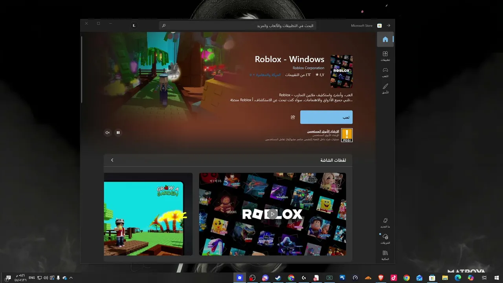Click the Microsoft Store logo icon

pyautogui.click(x=379, y=26)
